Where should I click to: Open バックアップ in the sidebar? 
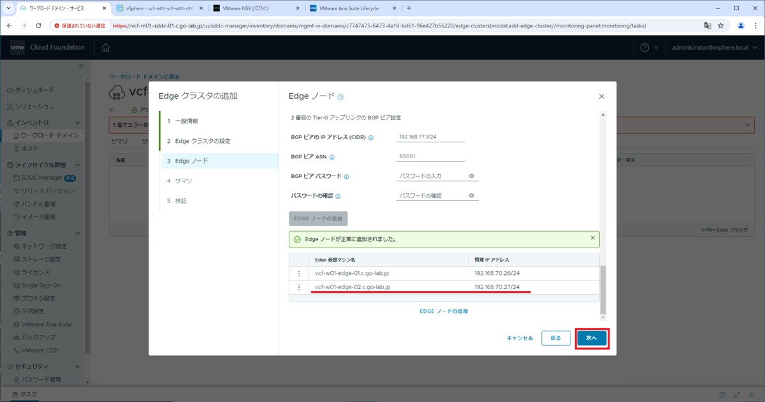click(x=38, y=337)
